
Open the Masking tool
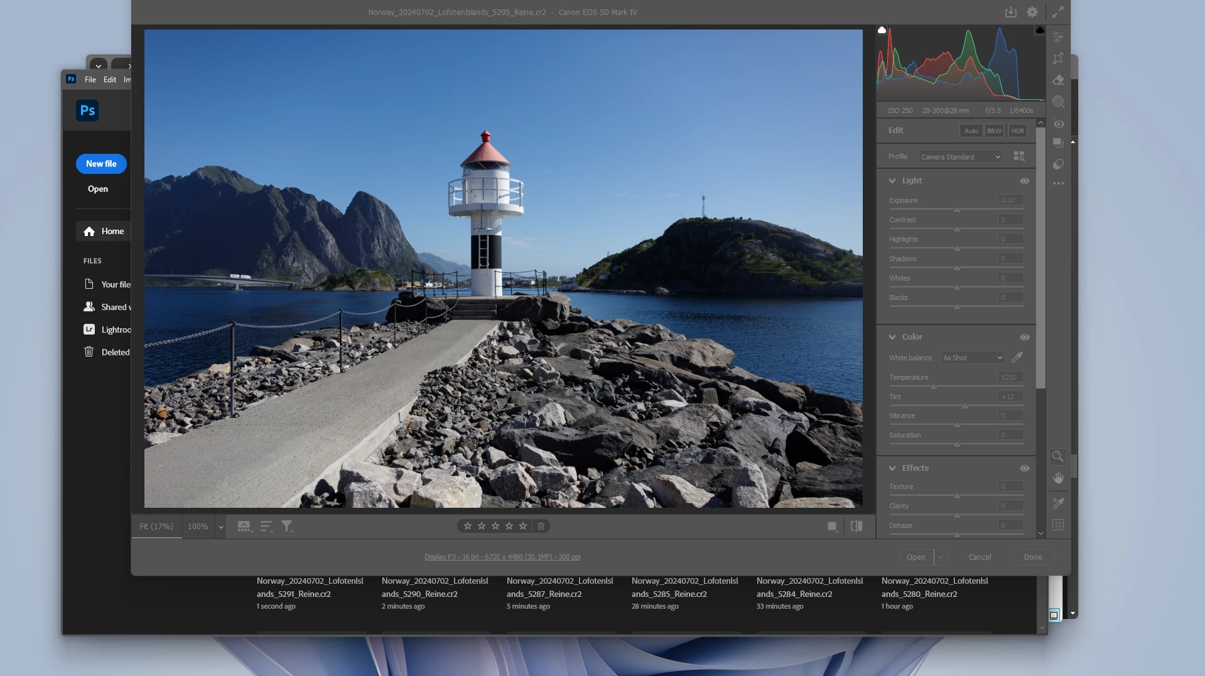point(1058,101)
